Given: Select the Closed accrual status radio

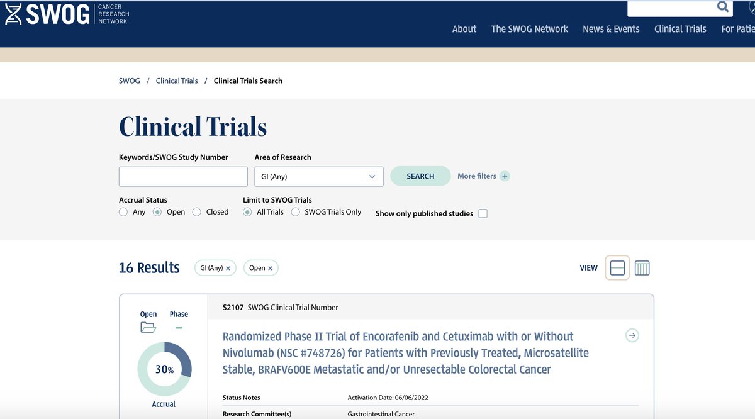Looking at the screenshot, I should pyautogui.click(x=196, y=212).
